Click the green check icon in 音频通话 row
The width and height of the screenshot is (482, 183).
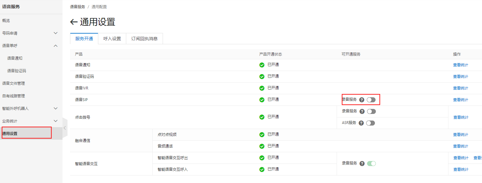pos(262,146)
